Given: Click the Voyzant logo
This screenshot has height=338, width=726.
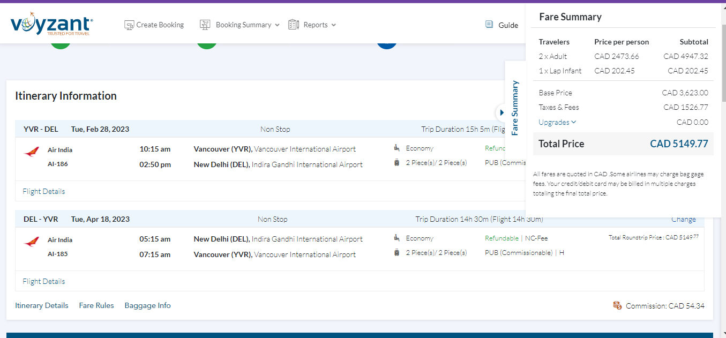Looking at the screenshot, I should (51, 24).
